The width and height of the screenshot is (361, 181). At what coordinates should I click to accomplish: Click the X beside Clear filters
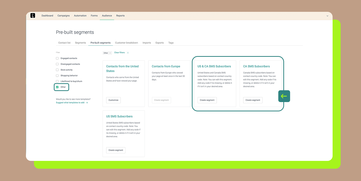(128, 53)
